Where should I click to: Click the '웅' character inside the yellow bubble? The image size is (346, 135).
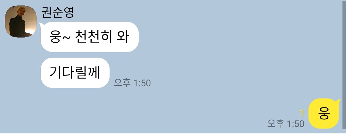pyautogui.click(x=324, y=114)
